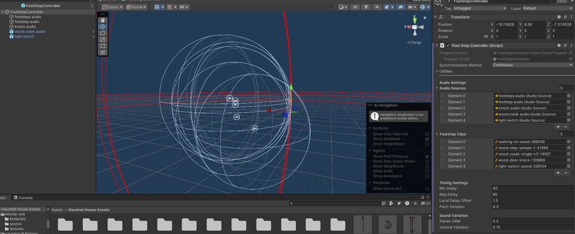Viewport: 575px width, 234px height.
Task: Click the project search field
Action: point(335,203)
